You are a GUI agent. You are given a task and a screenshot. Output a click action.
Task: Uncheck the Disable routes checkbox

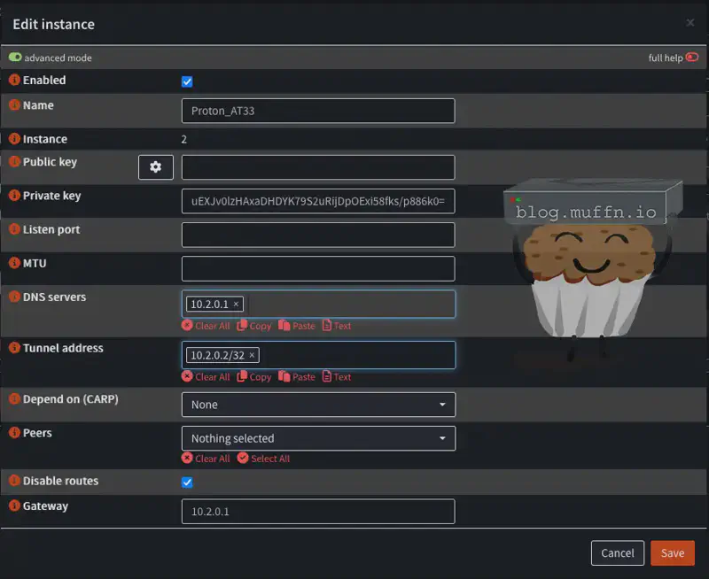click(x=187, y=482)
